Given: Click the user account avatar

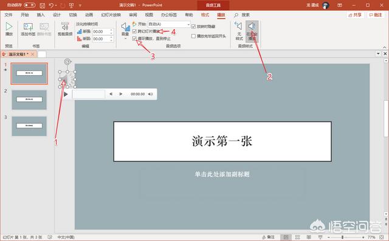Looking at the screenshot, I should click(326, 5).
